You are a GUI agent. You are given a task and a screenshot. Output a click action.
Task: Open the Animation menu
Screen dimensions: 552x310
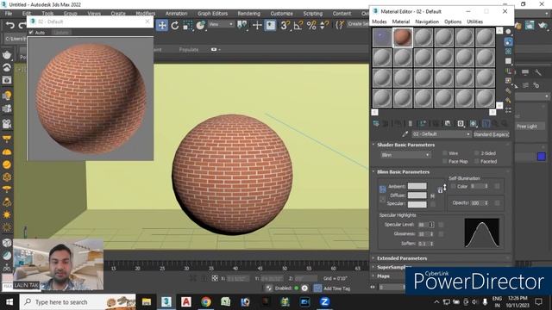click(176, 14)
